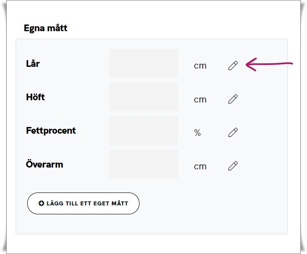Screen dimensions: 307x254
Task: Click the 'Egna mått' section heading
Action: [45, 28]
